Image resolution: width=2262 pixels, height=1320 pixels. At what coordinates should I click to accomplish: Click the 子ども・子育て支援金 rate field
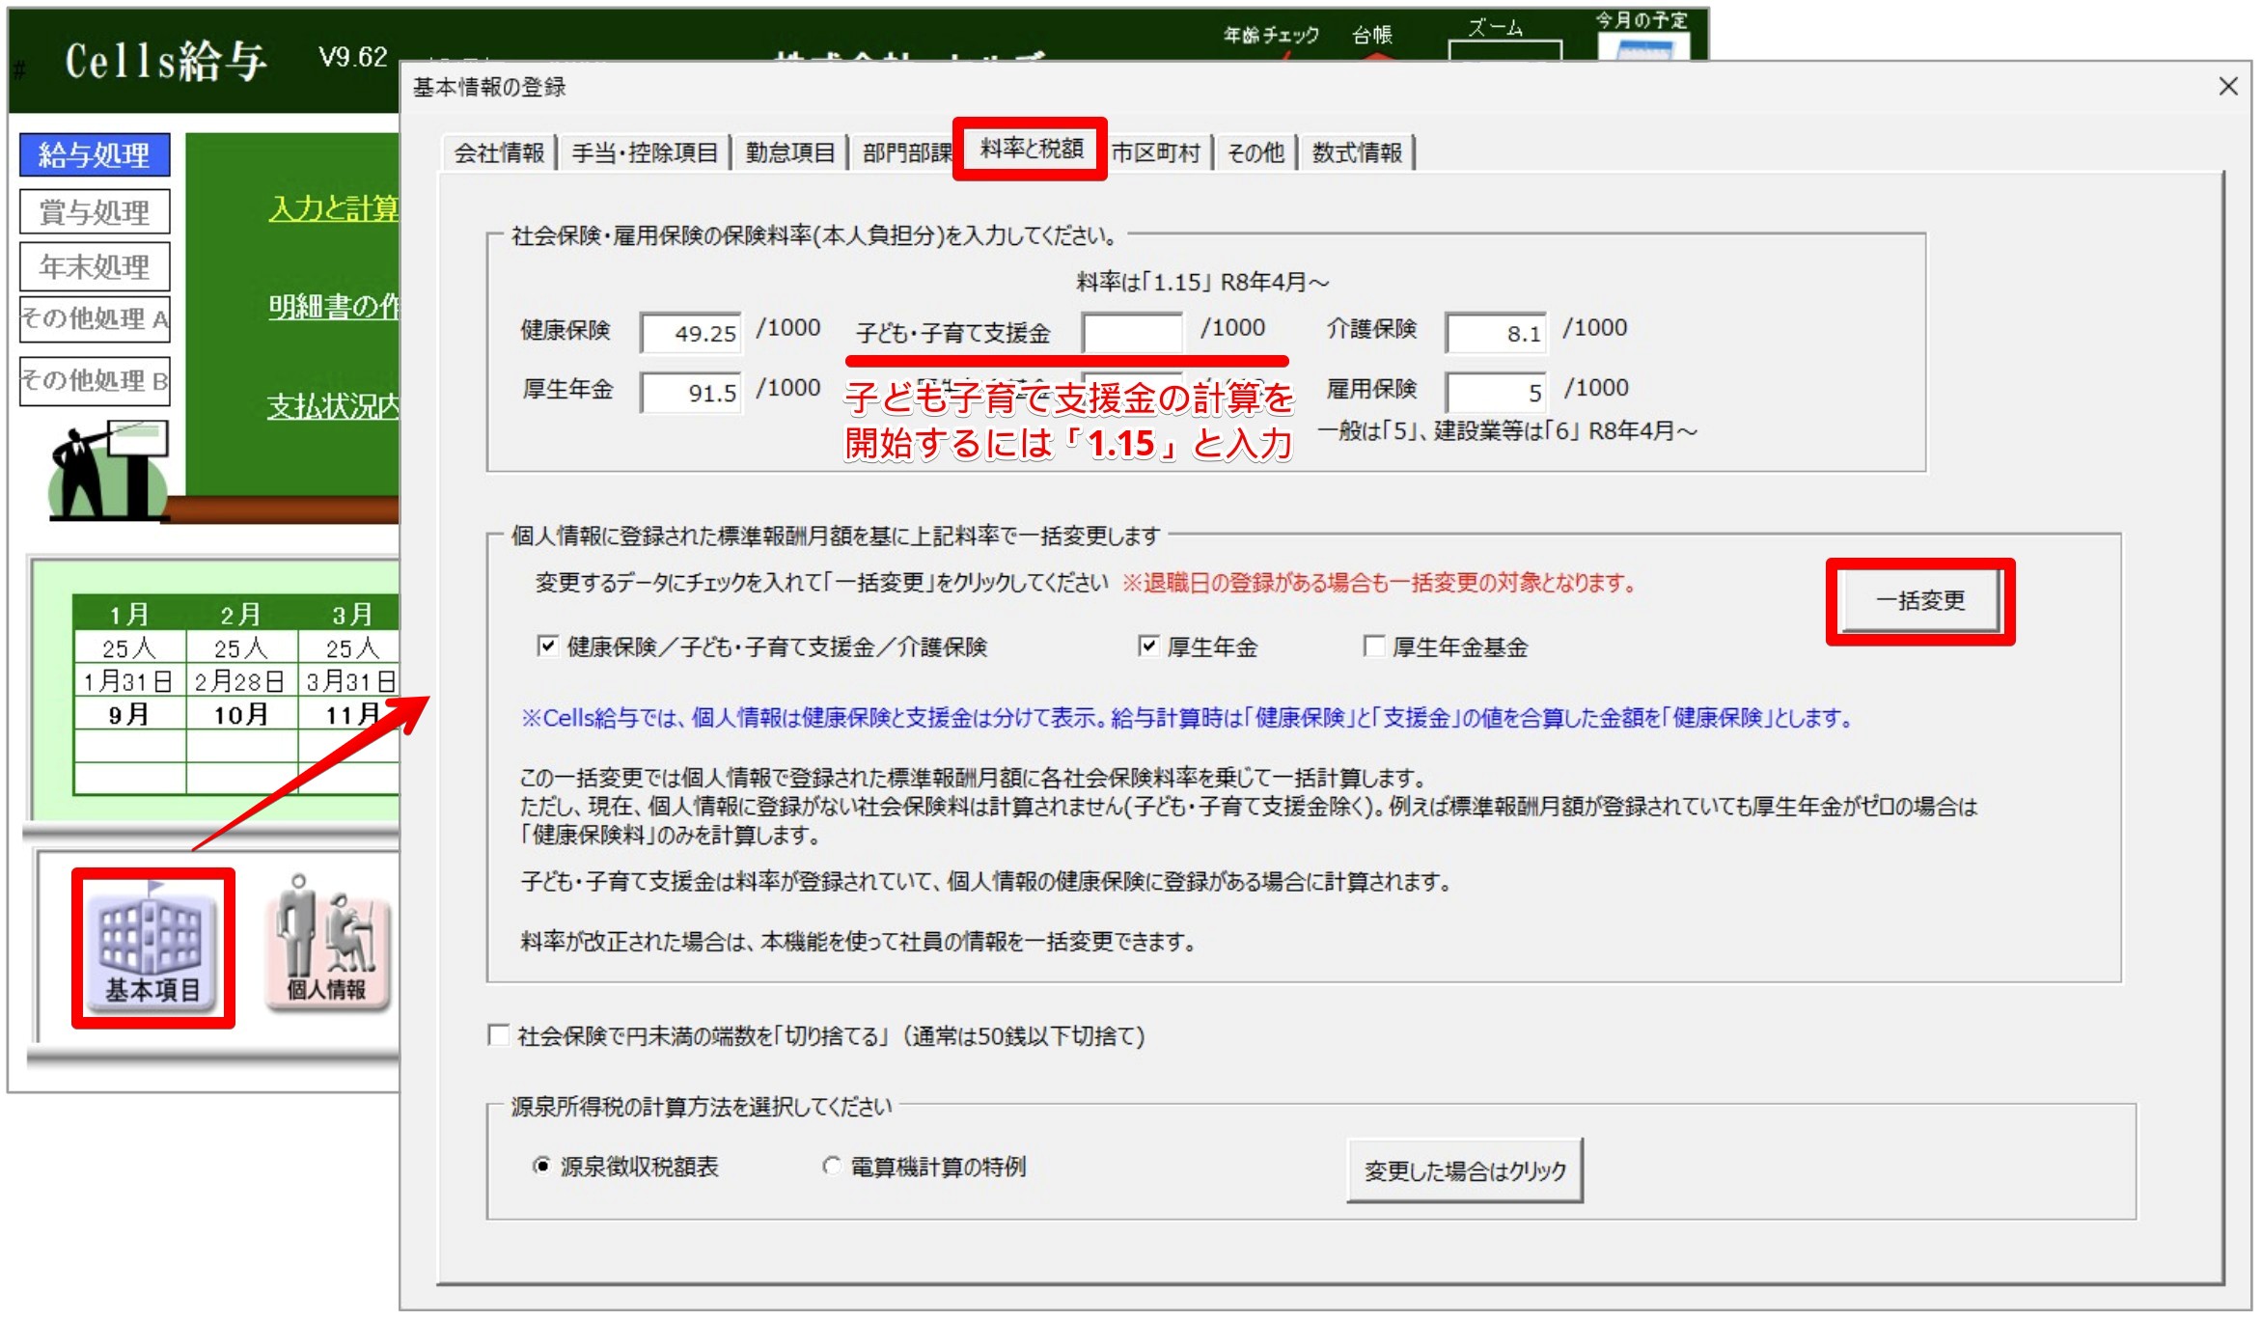(1131, 334)
